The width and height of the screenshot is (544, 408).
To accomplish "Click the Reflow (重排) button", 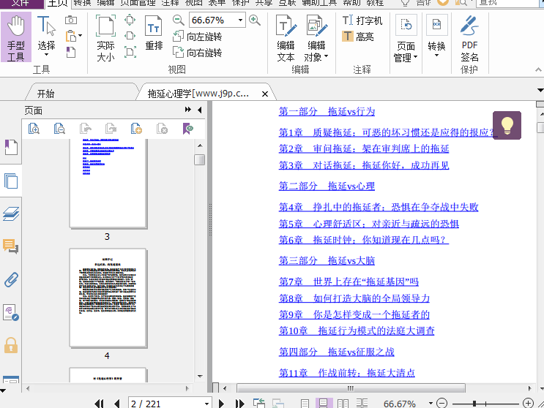I will 154,33.
